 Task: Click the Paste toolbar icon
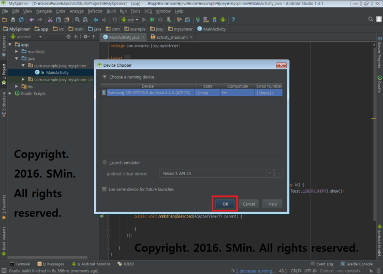(67, 20)
